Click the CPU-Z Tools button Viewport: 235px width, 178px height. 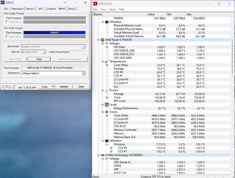tap(45, 87)
